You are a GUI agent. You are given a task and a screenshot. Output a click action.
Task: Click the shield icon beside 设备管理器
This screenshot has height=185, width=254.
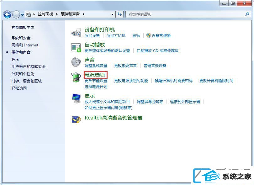click(x=148, y=35)
